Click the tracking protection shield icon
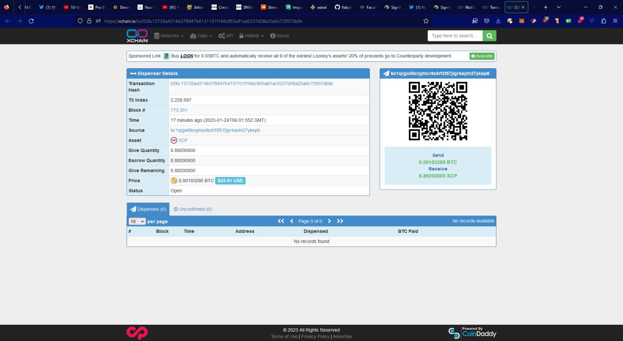The width and height of the screenshot is (623, 341). [x=81, y=21]
